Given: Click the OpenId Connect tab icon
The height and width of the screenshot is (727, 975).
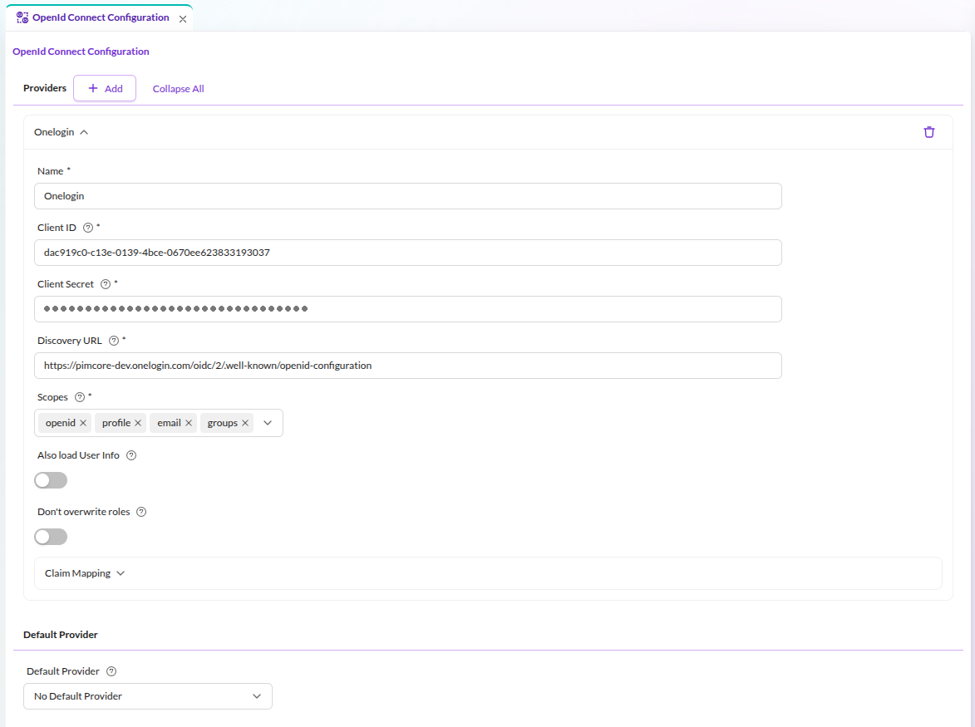Looking at the screenshot, I should pos(22,17).
